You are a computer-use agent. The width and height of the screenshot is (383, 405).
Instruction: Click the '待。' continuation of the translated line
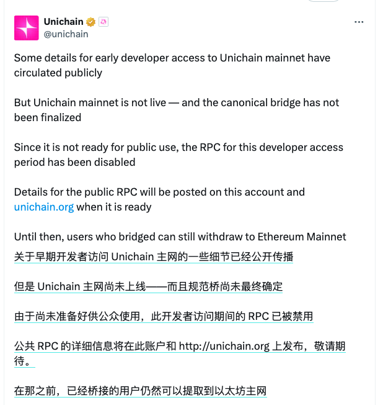[25, 361]
